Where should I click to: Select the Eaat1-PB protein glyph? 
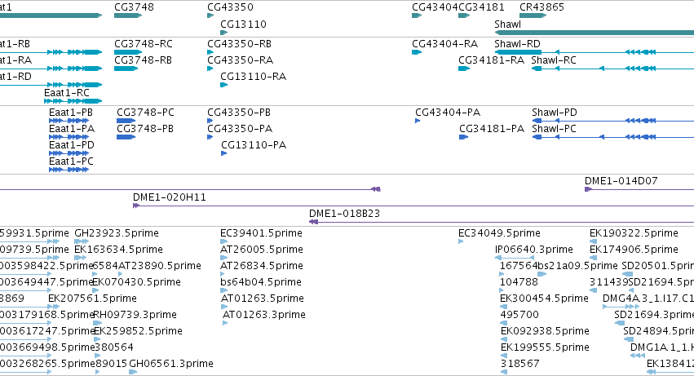(x=69, y=121)
